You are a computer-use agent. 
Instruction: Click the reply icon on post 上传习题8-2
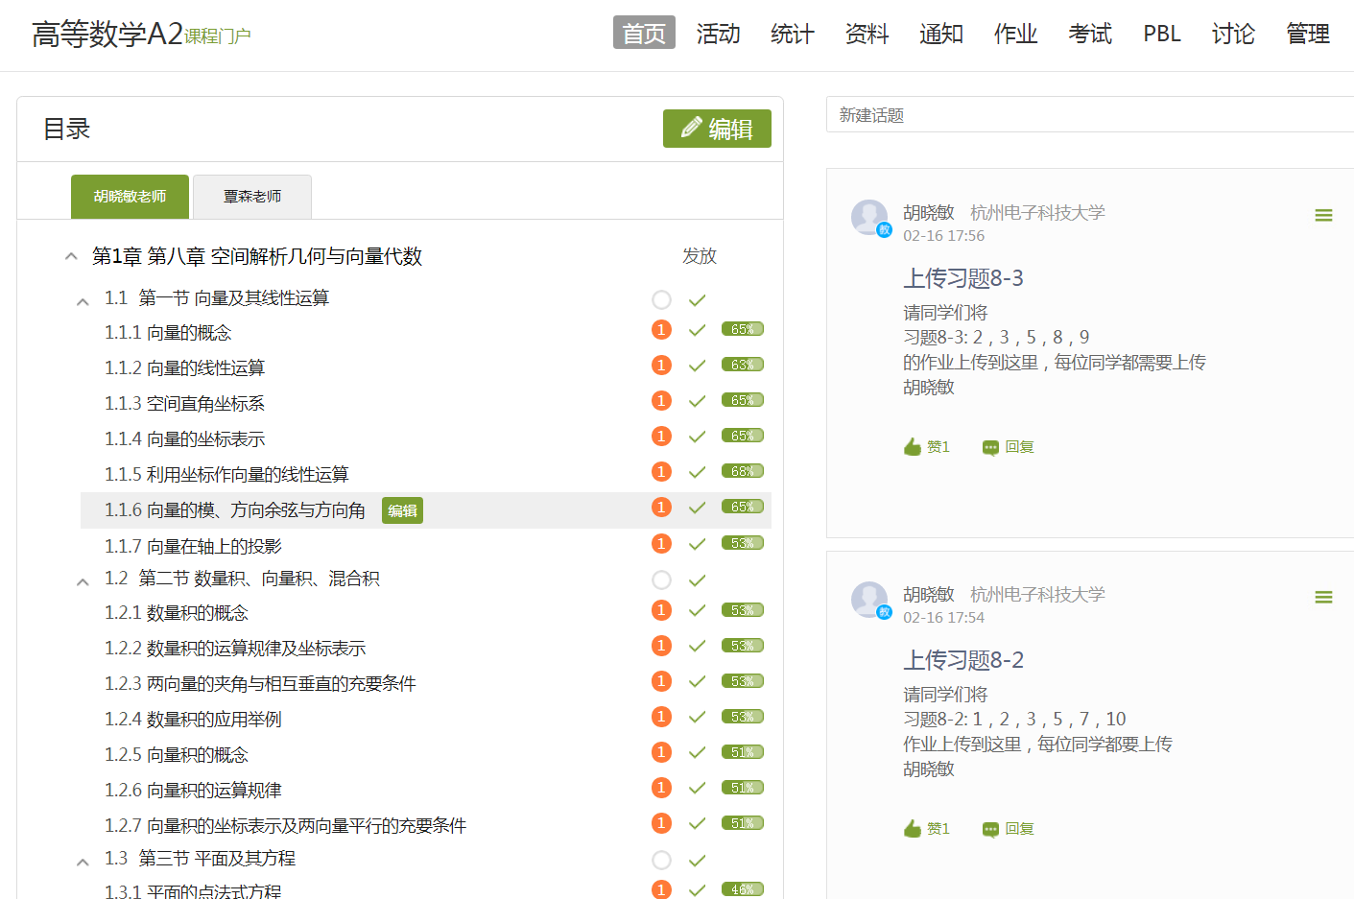coord(990,830)
